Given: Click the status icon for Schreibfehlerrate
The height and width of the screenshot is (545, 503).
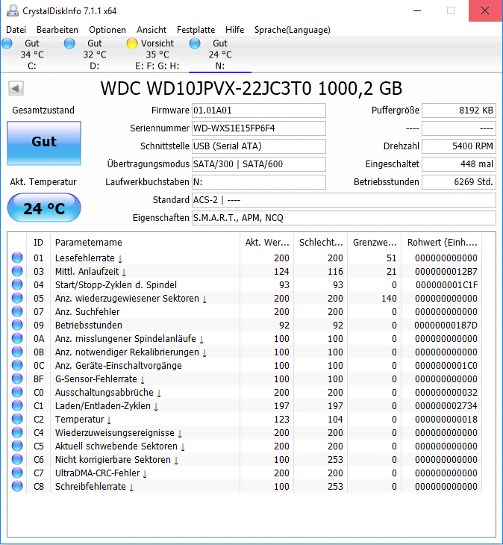Looking at the screenshot, I should coord(17,486).
